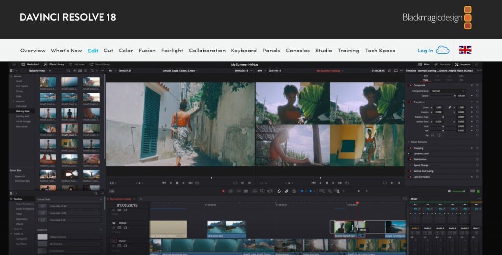Toggle timeline snapping magnet icon
The height and width of the screenshot is (255, 502).
click(x=279, y=191)
